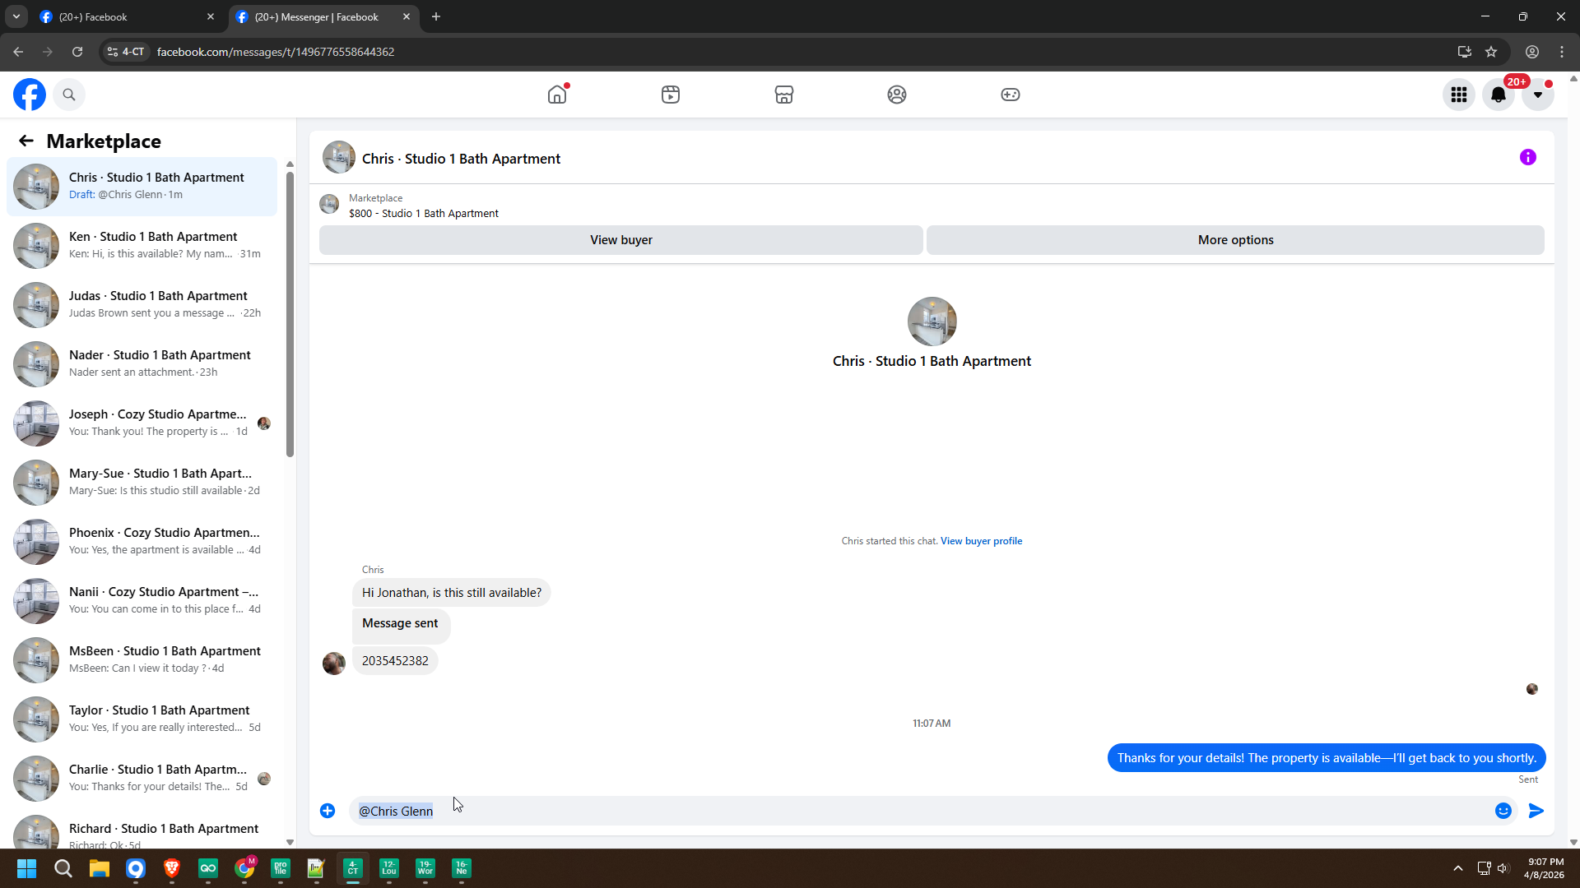The width and height of the screenshot is (1580, 888).
Task: Open the Gaming controller icon
Action: click(1011, 95)
